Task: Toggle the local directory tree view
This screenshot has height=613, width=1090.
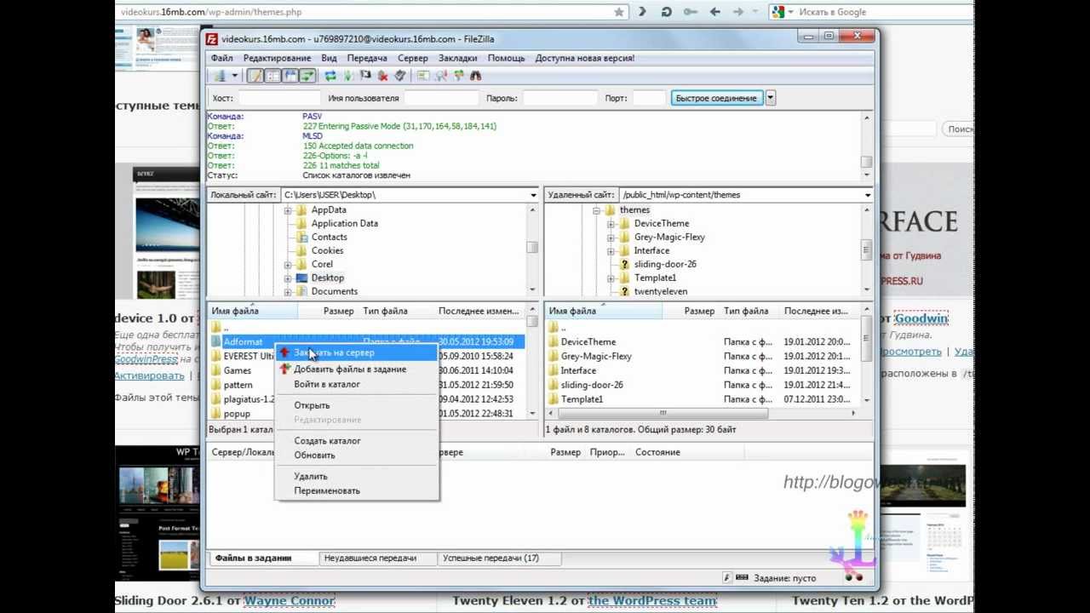Action: pyautogui.click(x=272, y=76)
